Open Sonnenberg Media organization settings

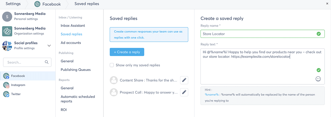click(x=28, y=31)
